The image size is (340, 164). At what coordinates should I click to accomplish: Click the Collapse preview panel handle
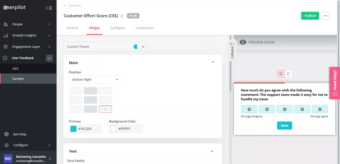point(232,50)
